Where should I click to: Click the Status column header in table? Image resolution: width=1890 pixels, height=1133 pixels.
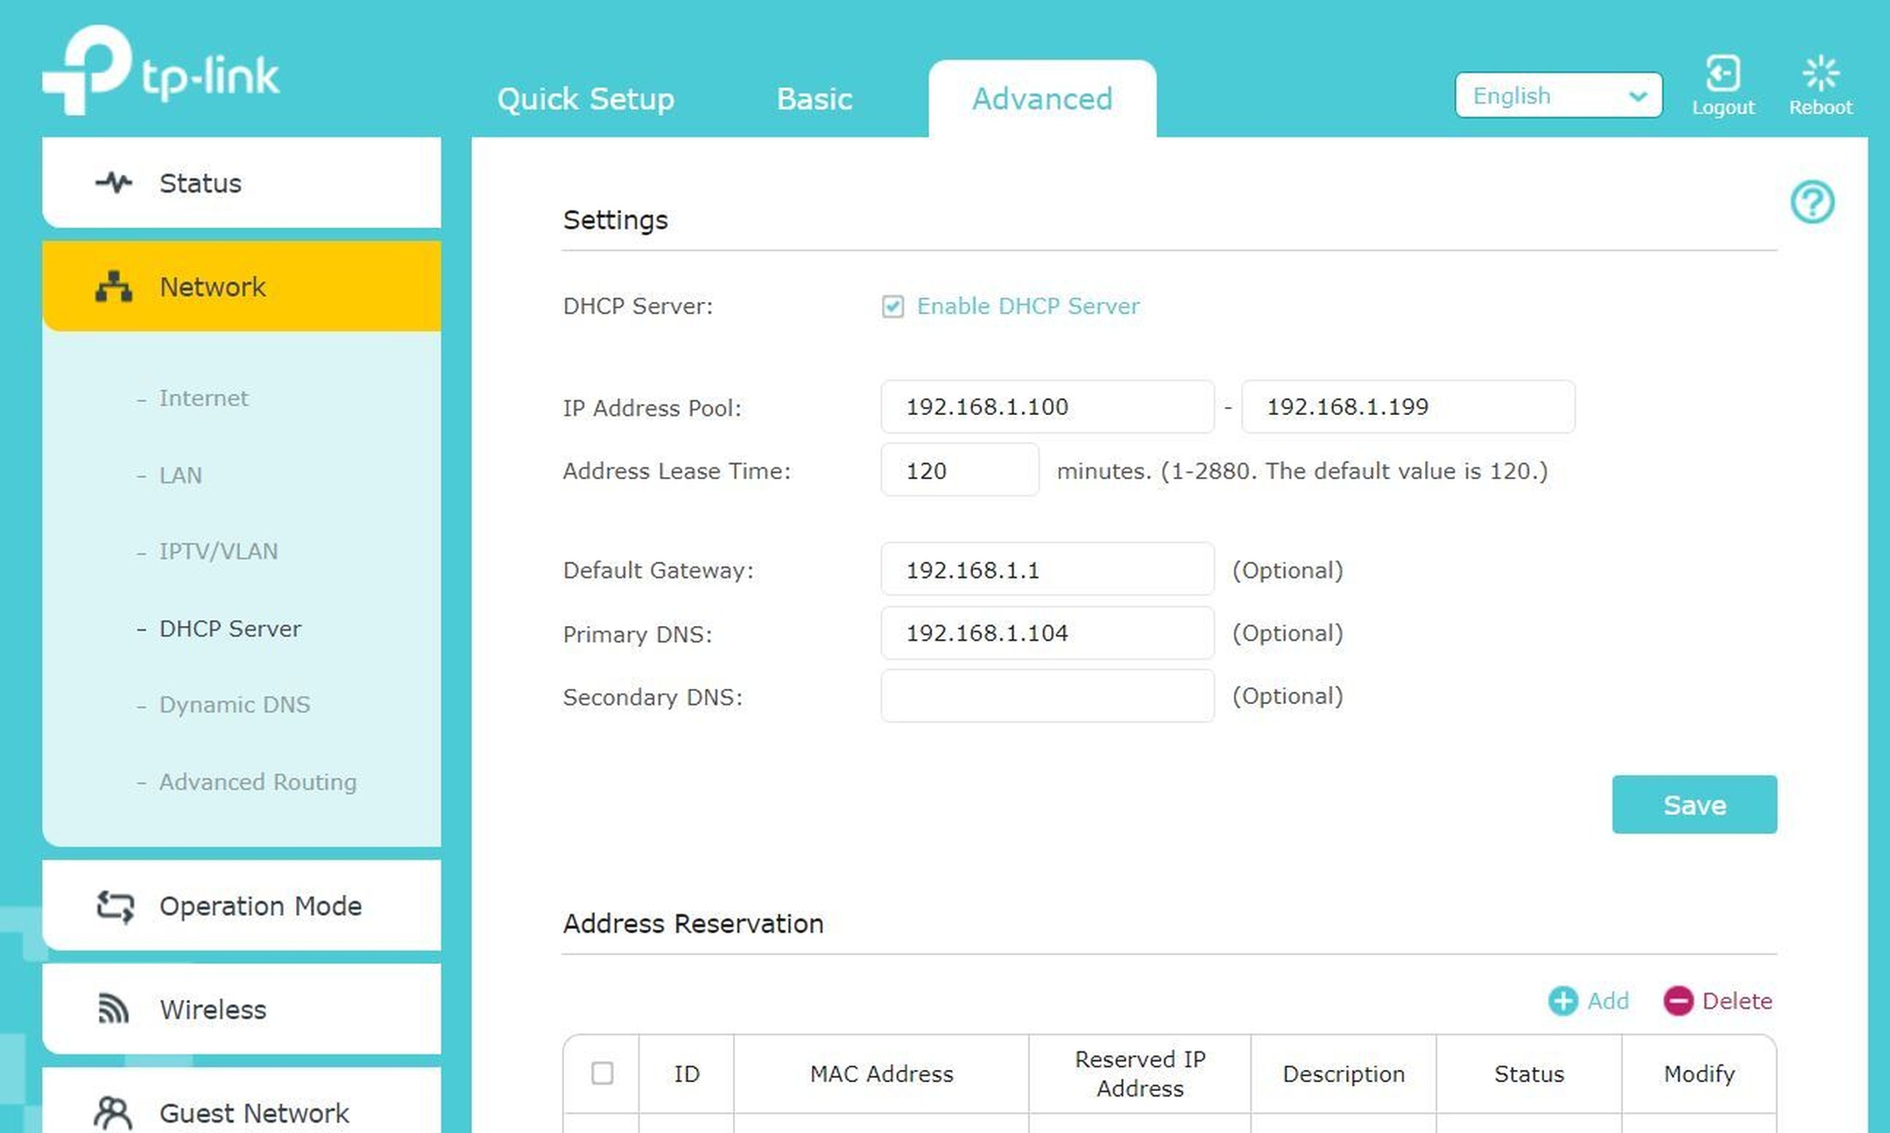(x=1528, y=1074)
